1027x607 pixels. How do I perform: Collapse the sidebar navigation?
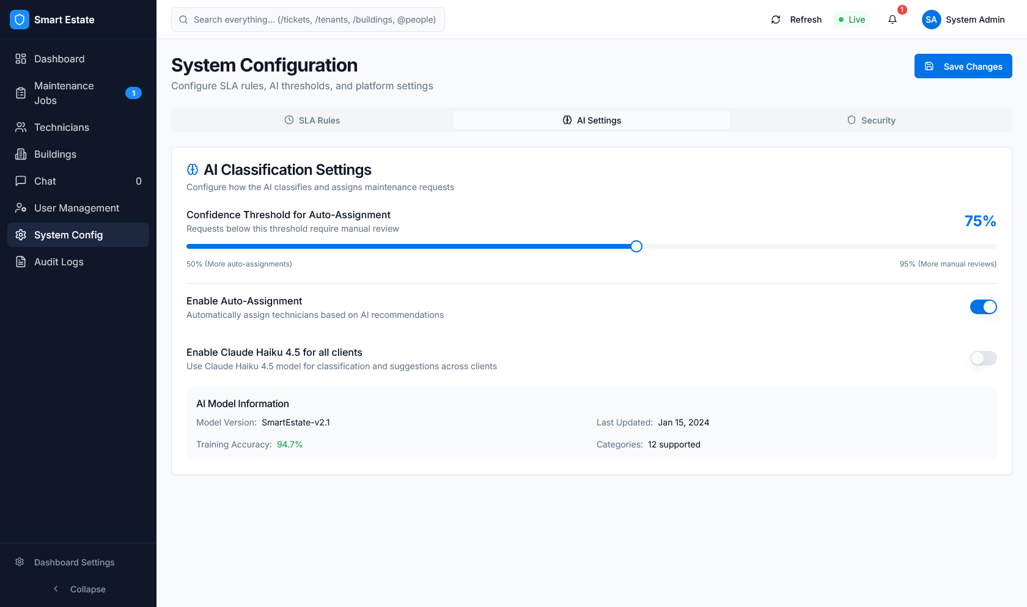(78, 589)
